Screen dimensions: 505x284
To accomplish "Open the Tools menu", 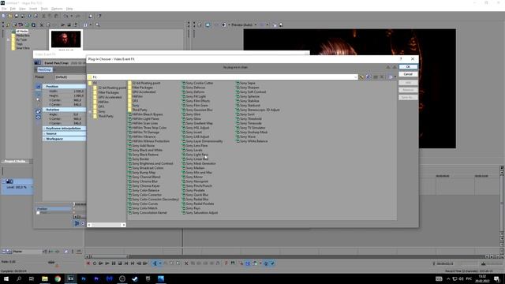I will tap(44, 9).
